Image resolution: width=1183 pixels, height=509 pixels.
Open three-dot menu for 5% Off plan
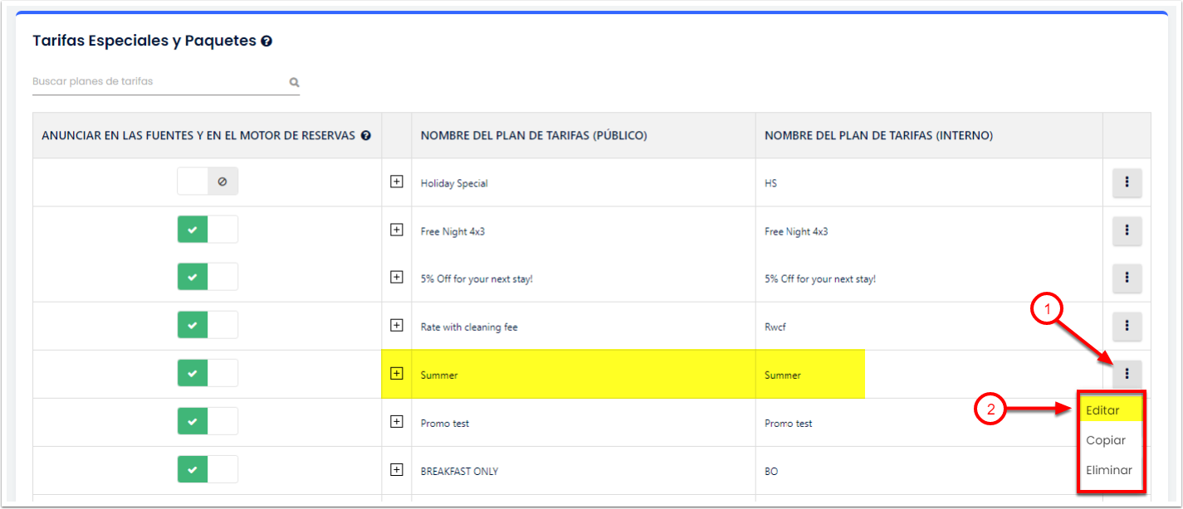[x=1127, y=278]
